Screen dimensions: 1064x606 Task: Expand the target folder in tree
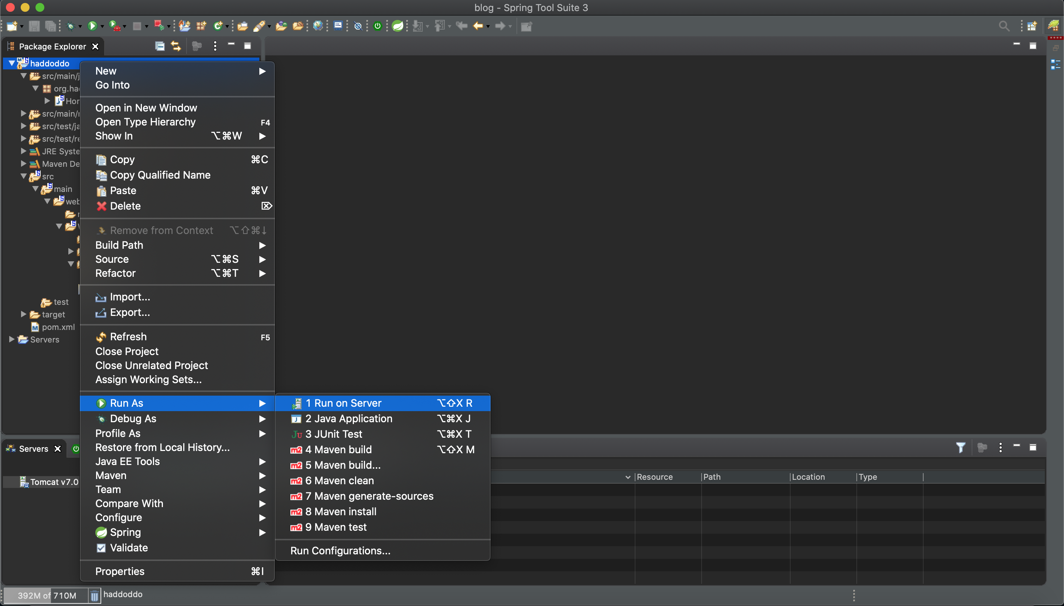[24, 314]
